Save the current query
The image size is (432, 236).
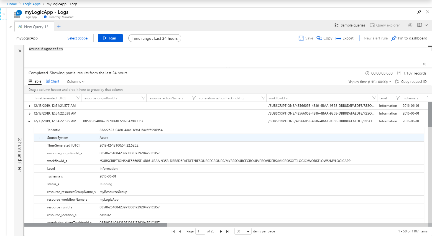[x=306, y=38]
